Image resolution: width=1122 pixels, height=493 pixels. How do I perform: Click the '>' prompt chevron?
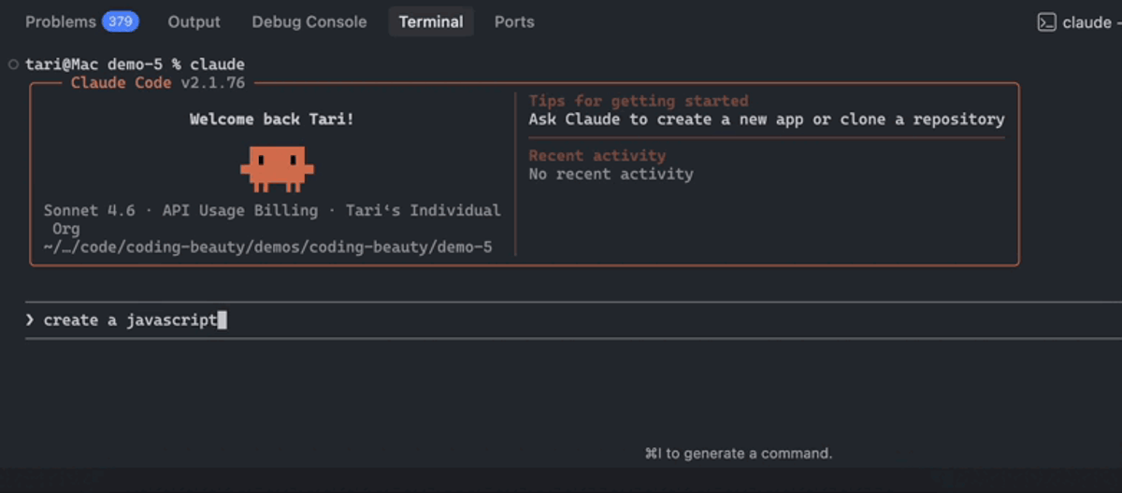pos(30,320)
